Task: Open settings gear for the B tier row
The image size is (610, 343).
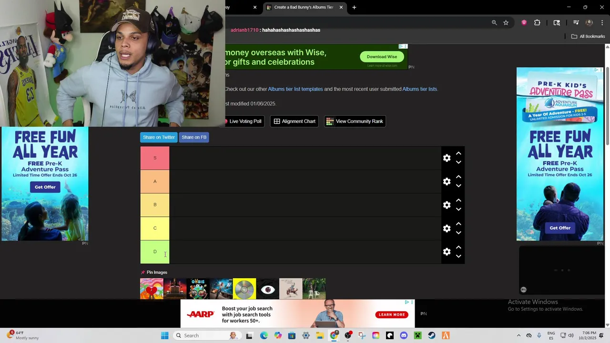Action: 447,205
